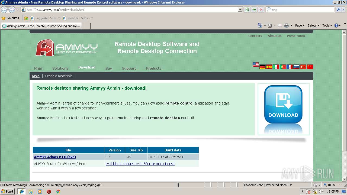The height and width of the screenshot is (195, 347).
Task: Go to Main nav tab
Action: tap(38, 68)
